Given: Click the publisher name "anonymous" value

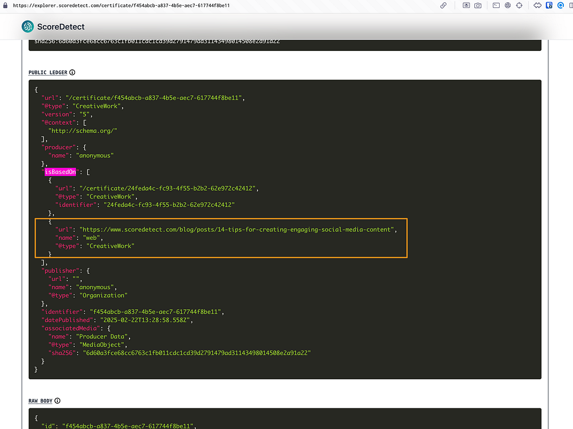Looking at the screenshot, I should tap(95, 287).
